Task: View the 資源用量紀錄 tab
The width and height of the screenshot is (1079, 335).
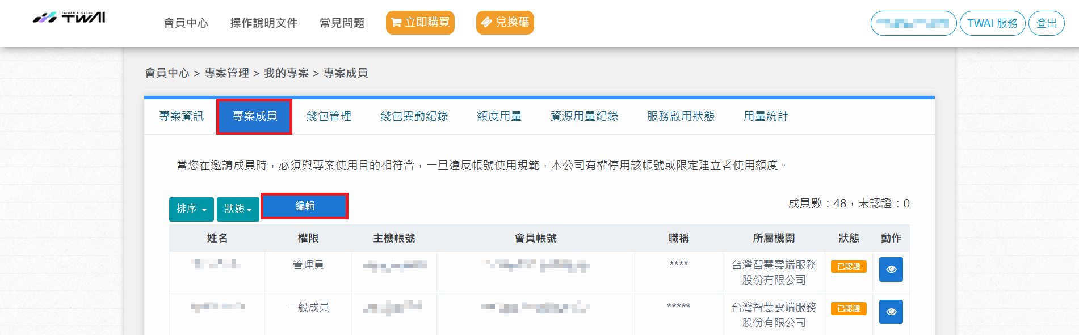Action: [584, 116]
